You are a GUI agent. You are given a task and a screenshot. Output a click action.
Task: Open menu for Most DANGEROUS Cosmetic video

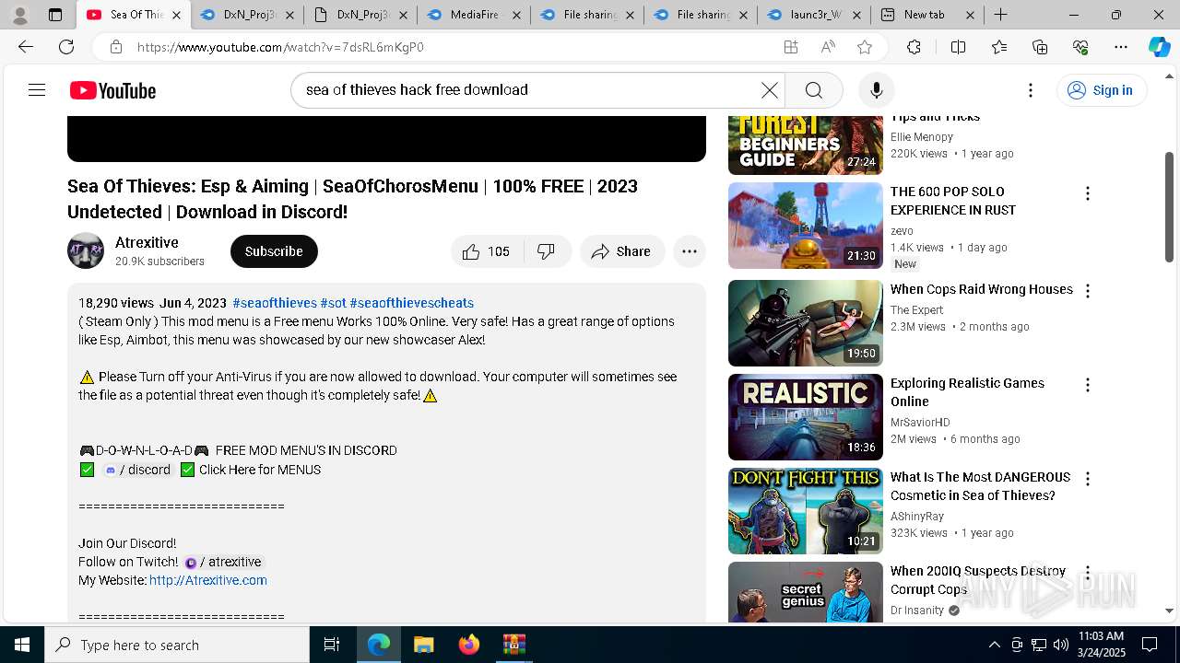click(x=1088, y=479)
